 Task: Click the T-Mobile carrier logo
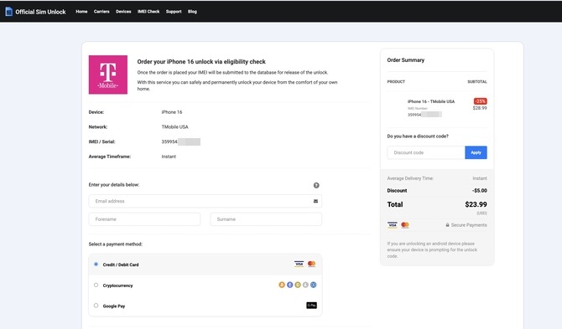[x=108, y=75]
